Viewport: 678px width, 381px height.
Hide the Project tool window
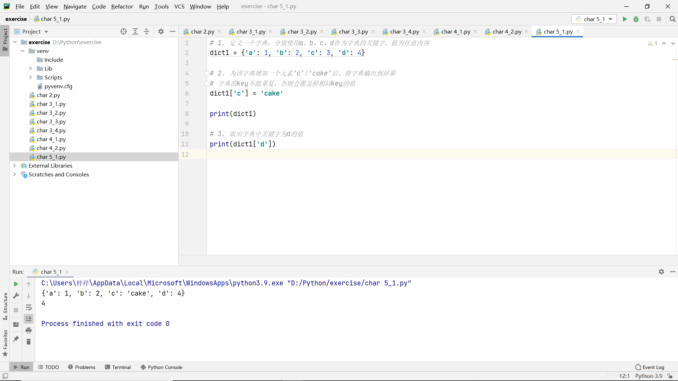point(173,31)
